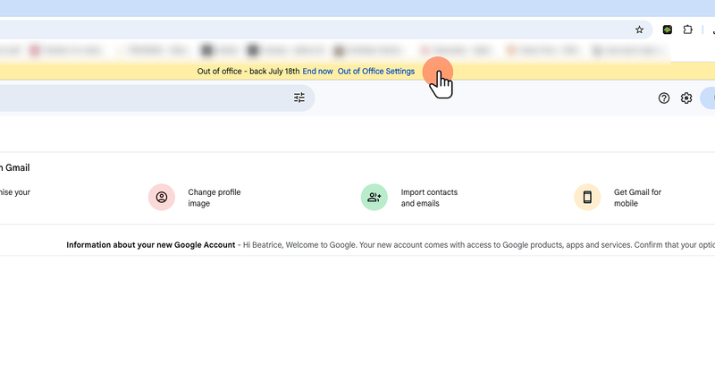Open the green extension icon in the browser toolbar

pyautogui.click(x=667, y=30)
